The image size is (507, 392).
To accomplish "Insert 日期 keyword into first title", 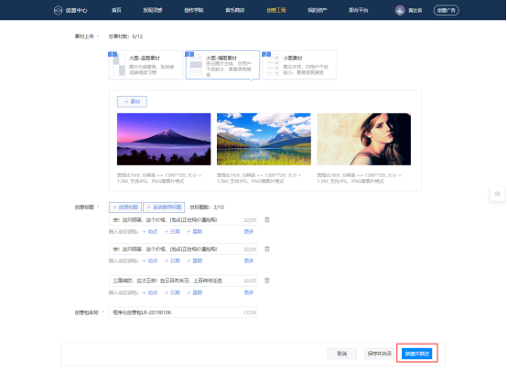I will tap(172, 231).
